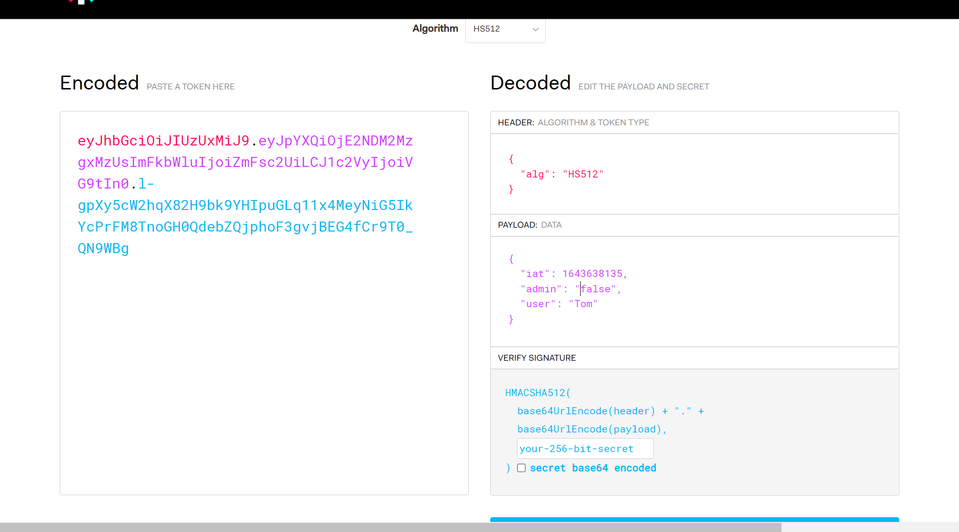The height and width of the screenshot is (532, 959).
Task: Toggle the secret base64 encoded checkbox
Action: tap(521, 468)
